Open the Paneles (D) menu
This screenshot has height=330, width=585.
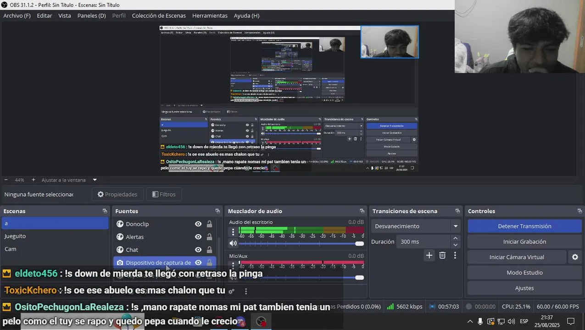click(x=91, y=16)
